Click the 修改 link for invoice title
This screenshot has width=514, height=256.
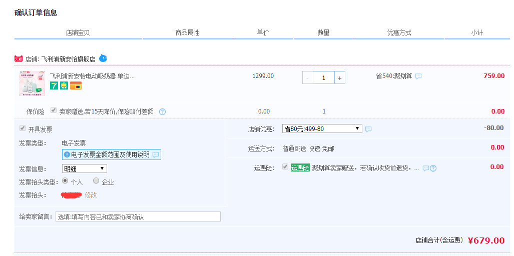pos(91,195)
